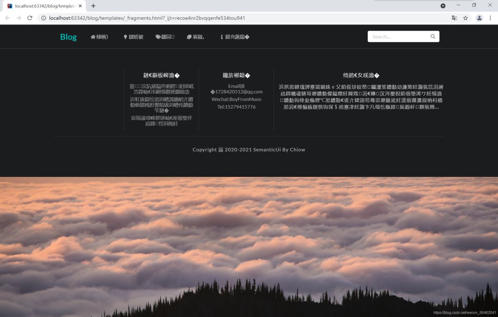The image size is (498, 317).
Task: Click the info circle icon in the navbar
Action: click(x=221, y=36)
